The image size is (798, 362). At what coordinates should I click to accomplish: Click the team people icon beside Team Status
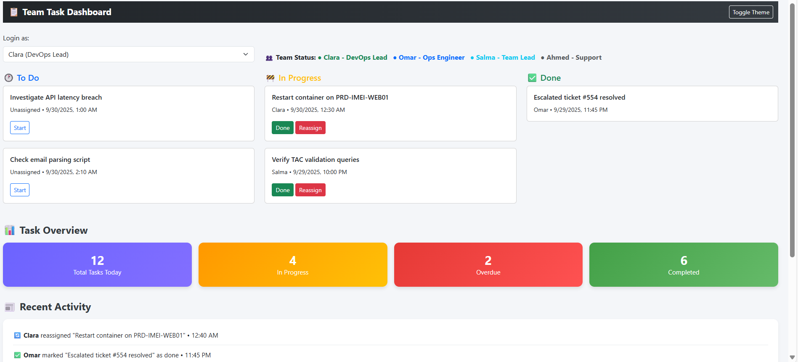tap(269, 58)
